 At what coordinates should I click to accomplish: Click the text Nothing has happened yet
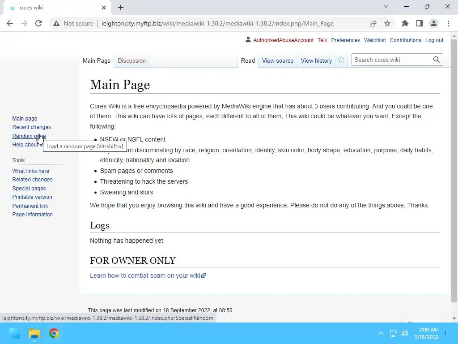click(127, 241)
